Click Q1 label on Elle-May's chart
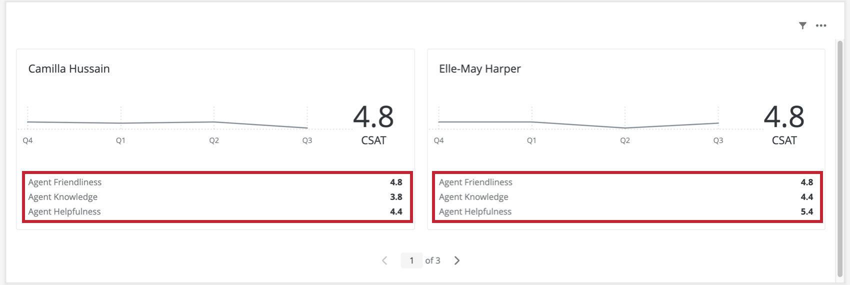850x285 pixels. coord(531,140)
